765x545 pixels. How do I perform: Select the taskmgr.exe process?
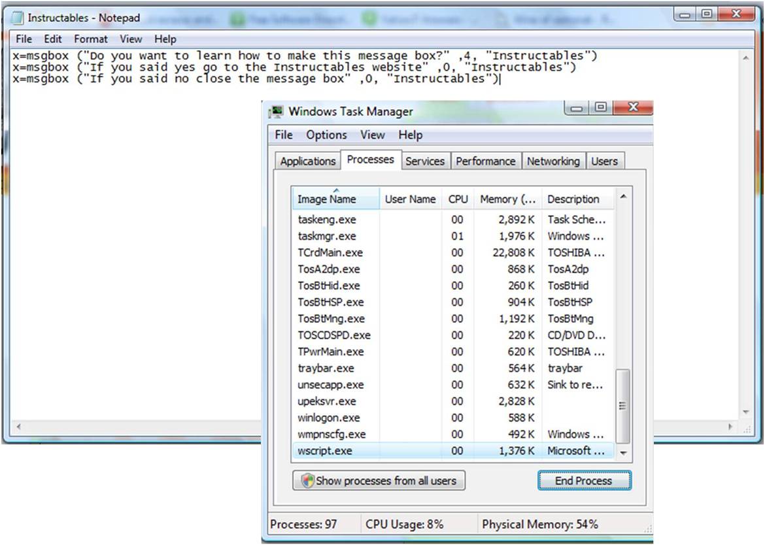[327, 236]
